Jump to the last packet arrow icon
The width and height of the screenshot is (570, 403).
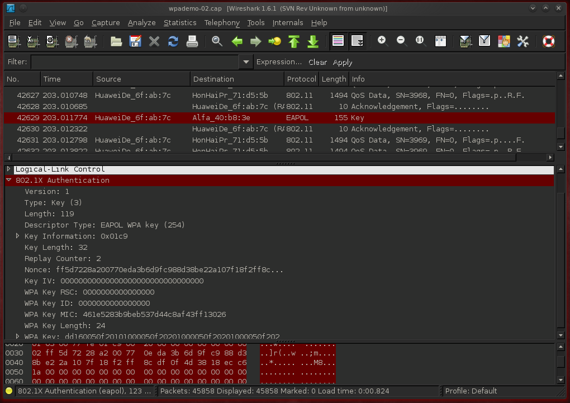313,41
